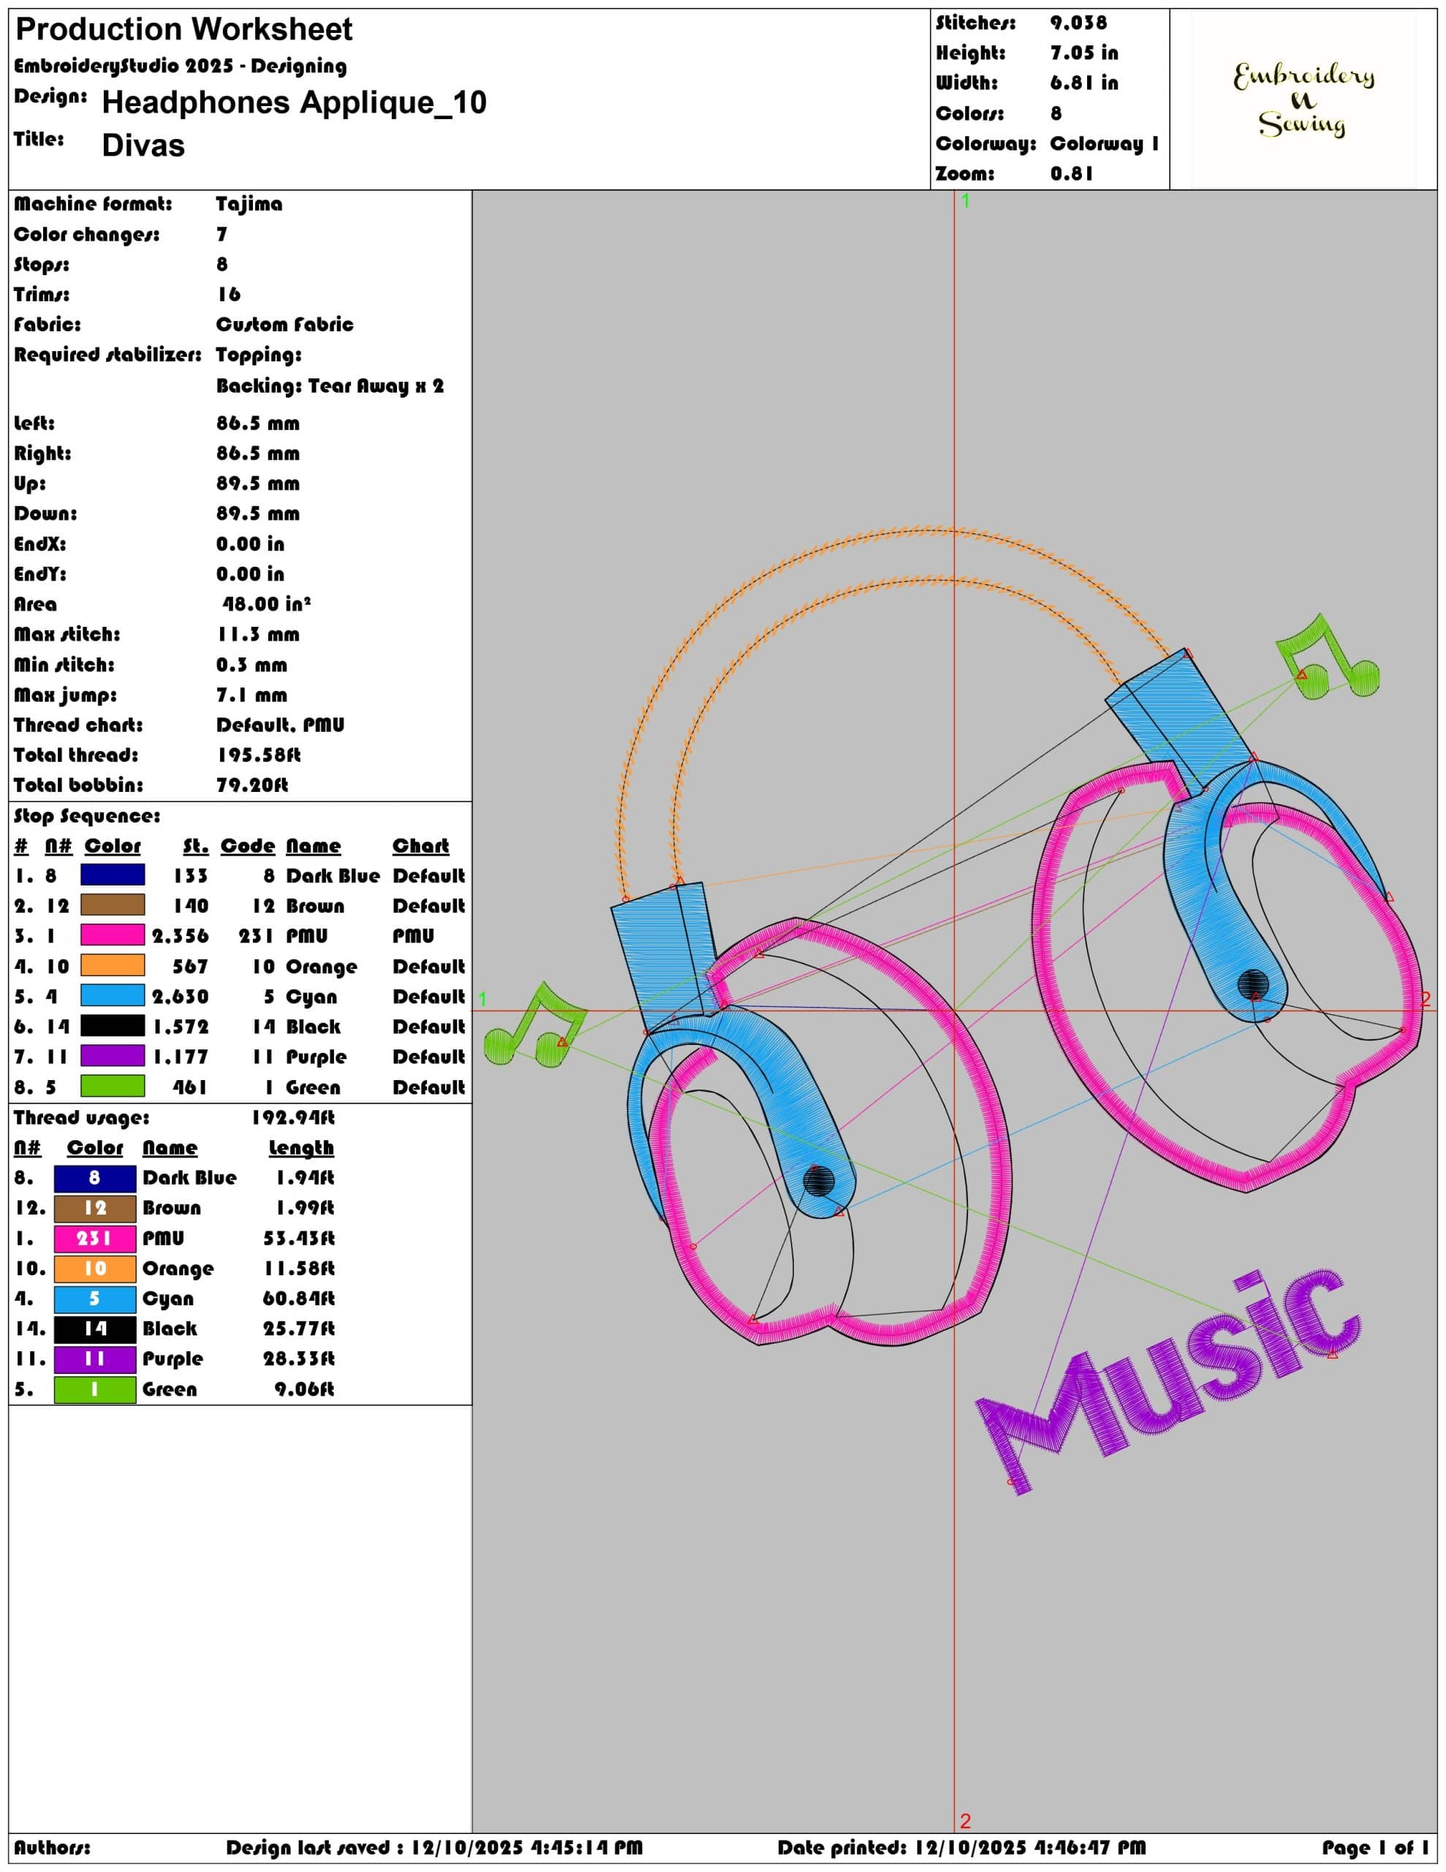
Task: Click the title value Divas
Action: tap(143, 145)
